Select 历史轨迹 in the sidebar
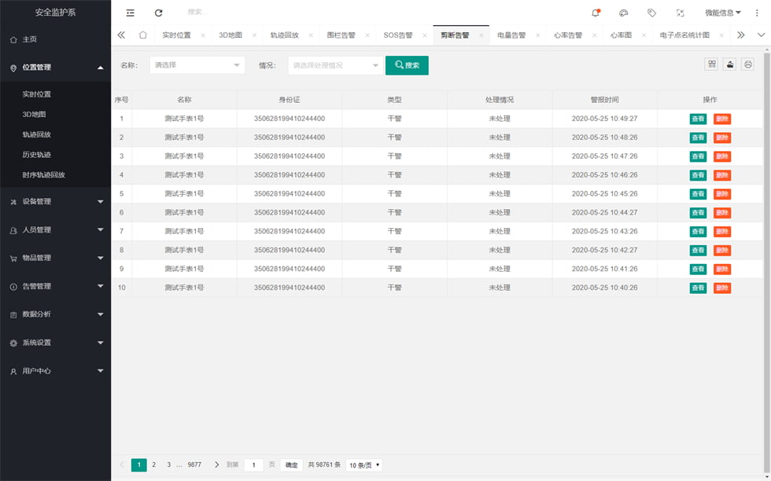This screenshot has width=771, height=481. (37, 155)
